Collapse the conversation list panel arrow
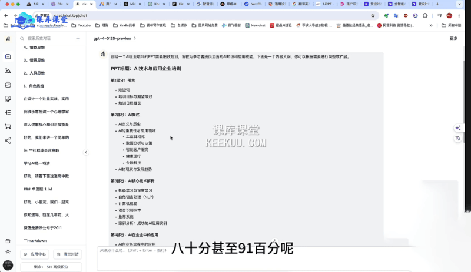 86,152
